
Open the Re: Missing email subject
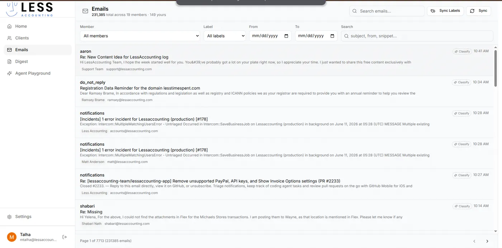[91, 212]
